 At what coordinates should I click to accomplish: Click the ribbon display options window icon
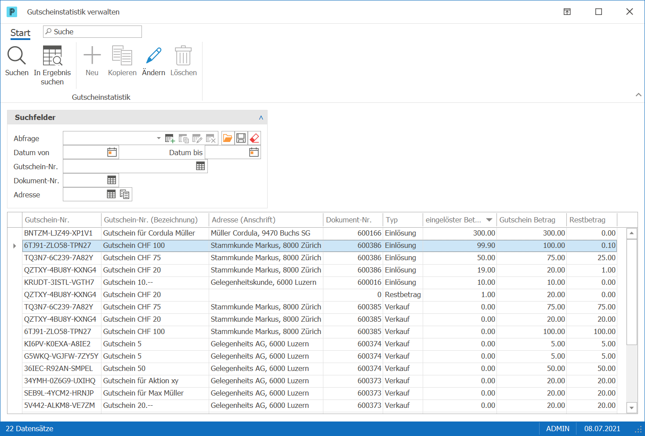tap(567, 12)
